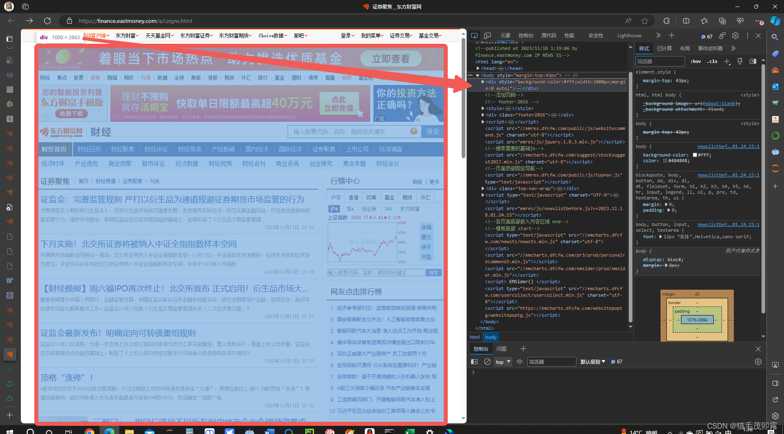Click the 立即查看 banner button

[x=391, y=59]
